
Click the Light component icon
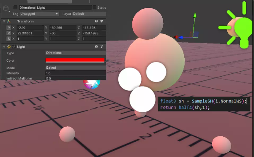click(9, 47)
